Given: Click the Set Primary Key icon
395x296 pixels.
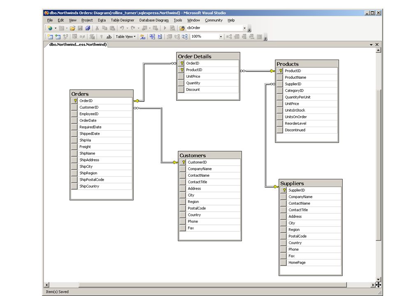Looking at the screenshot, I should pyautogui.click(x=101, y=37).
